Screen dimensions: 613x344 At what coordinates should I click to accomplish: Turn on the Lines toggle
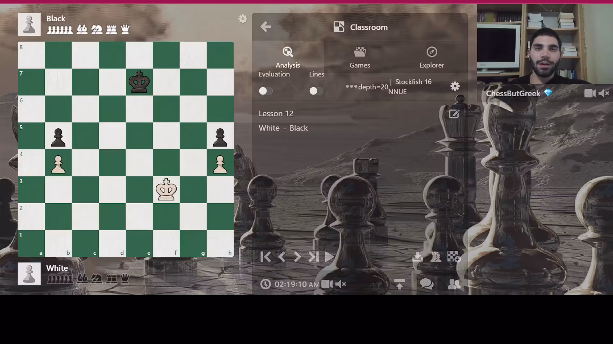click(316, 91)
